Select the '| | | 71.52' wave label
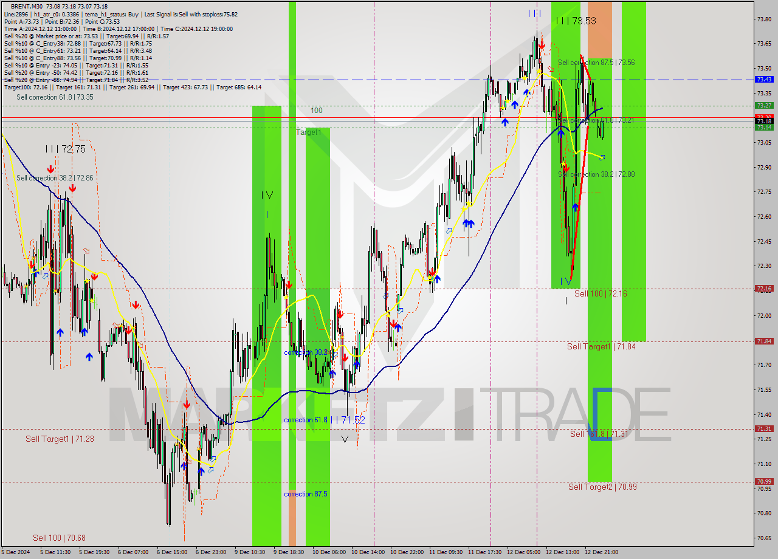Viewport: 778px width, 559px height. click(348, 420)
